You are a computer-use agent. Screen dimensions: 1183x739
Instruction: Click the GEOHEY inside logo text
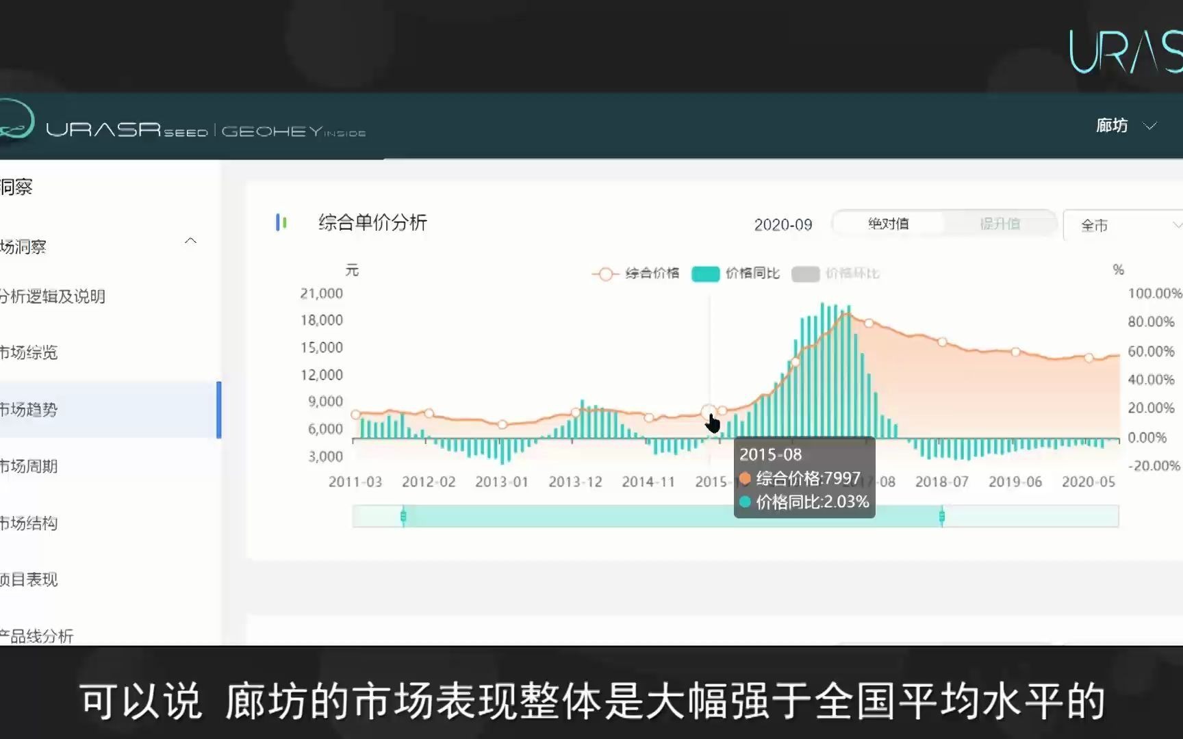(294, 131)
